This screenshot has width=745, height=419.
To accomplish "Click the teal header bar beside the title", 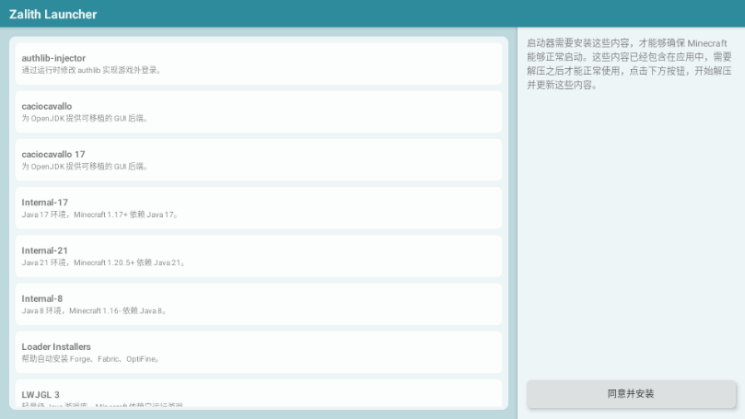I will tap(414, 14).
